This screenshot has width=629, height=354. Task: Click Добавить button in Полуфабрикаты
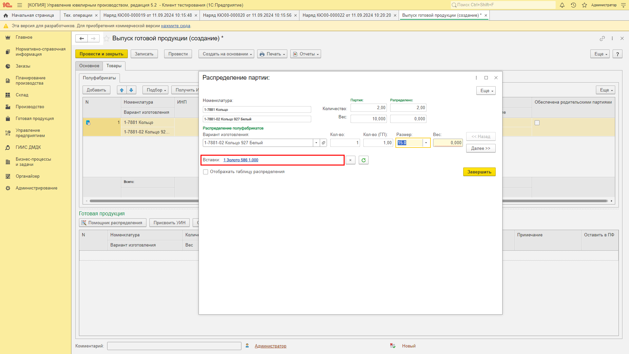click(x=96, y=90)
